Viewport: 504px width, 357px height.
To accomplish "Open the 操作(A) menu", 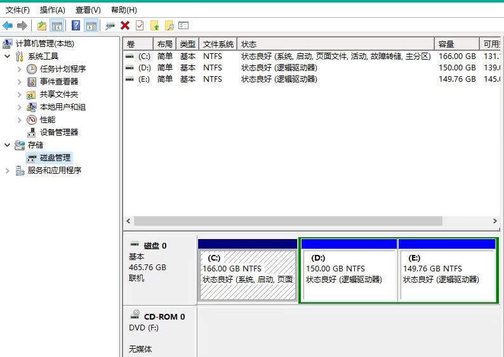I will coord(52,10).
